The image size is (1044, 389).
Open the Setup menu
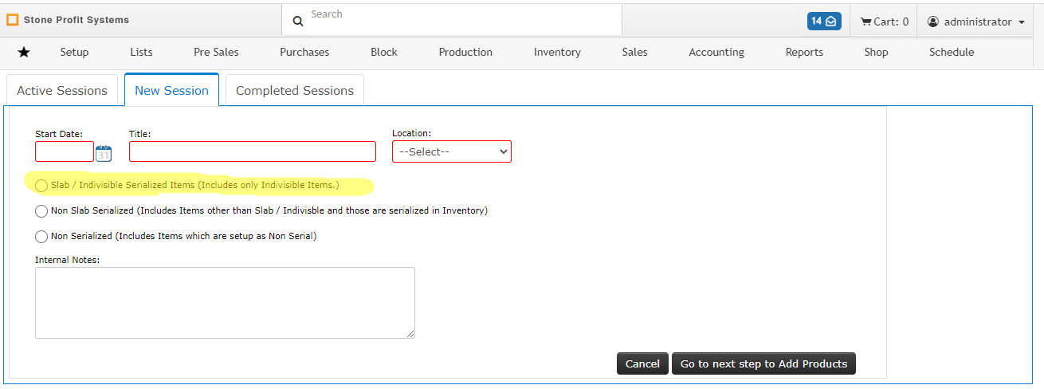tap(74, 52)
